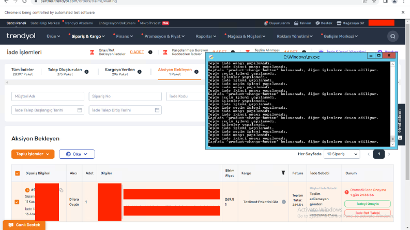Expand the Mağaza & Müşteri menu
This screenshot has width=410, height=230.
pyautogui.click(x=246, y=36)
